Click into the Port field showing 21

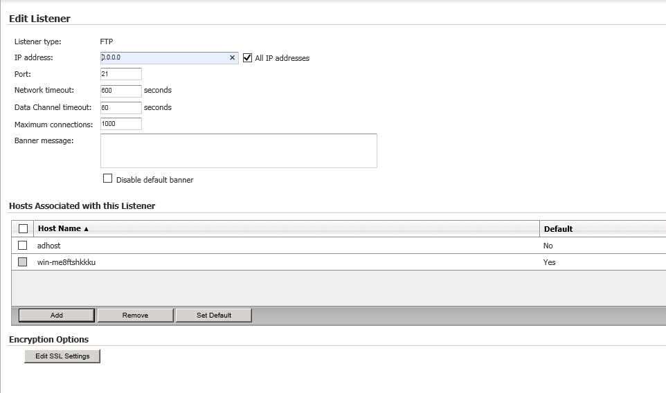click(x=121, y=74)
